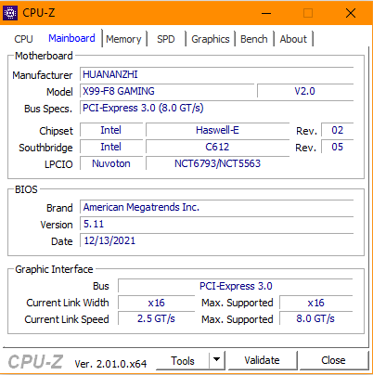Click the BIOS version 5.11 field
373x375 pixels.
pos(216,224)
